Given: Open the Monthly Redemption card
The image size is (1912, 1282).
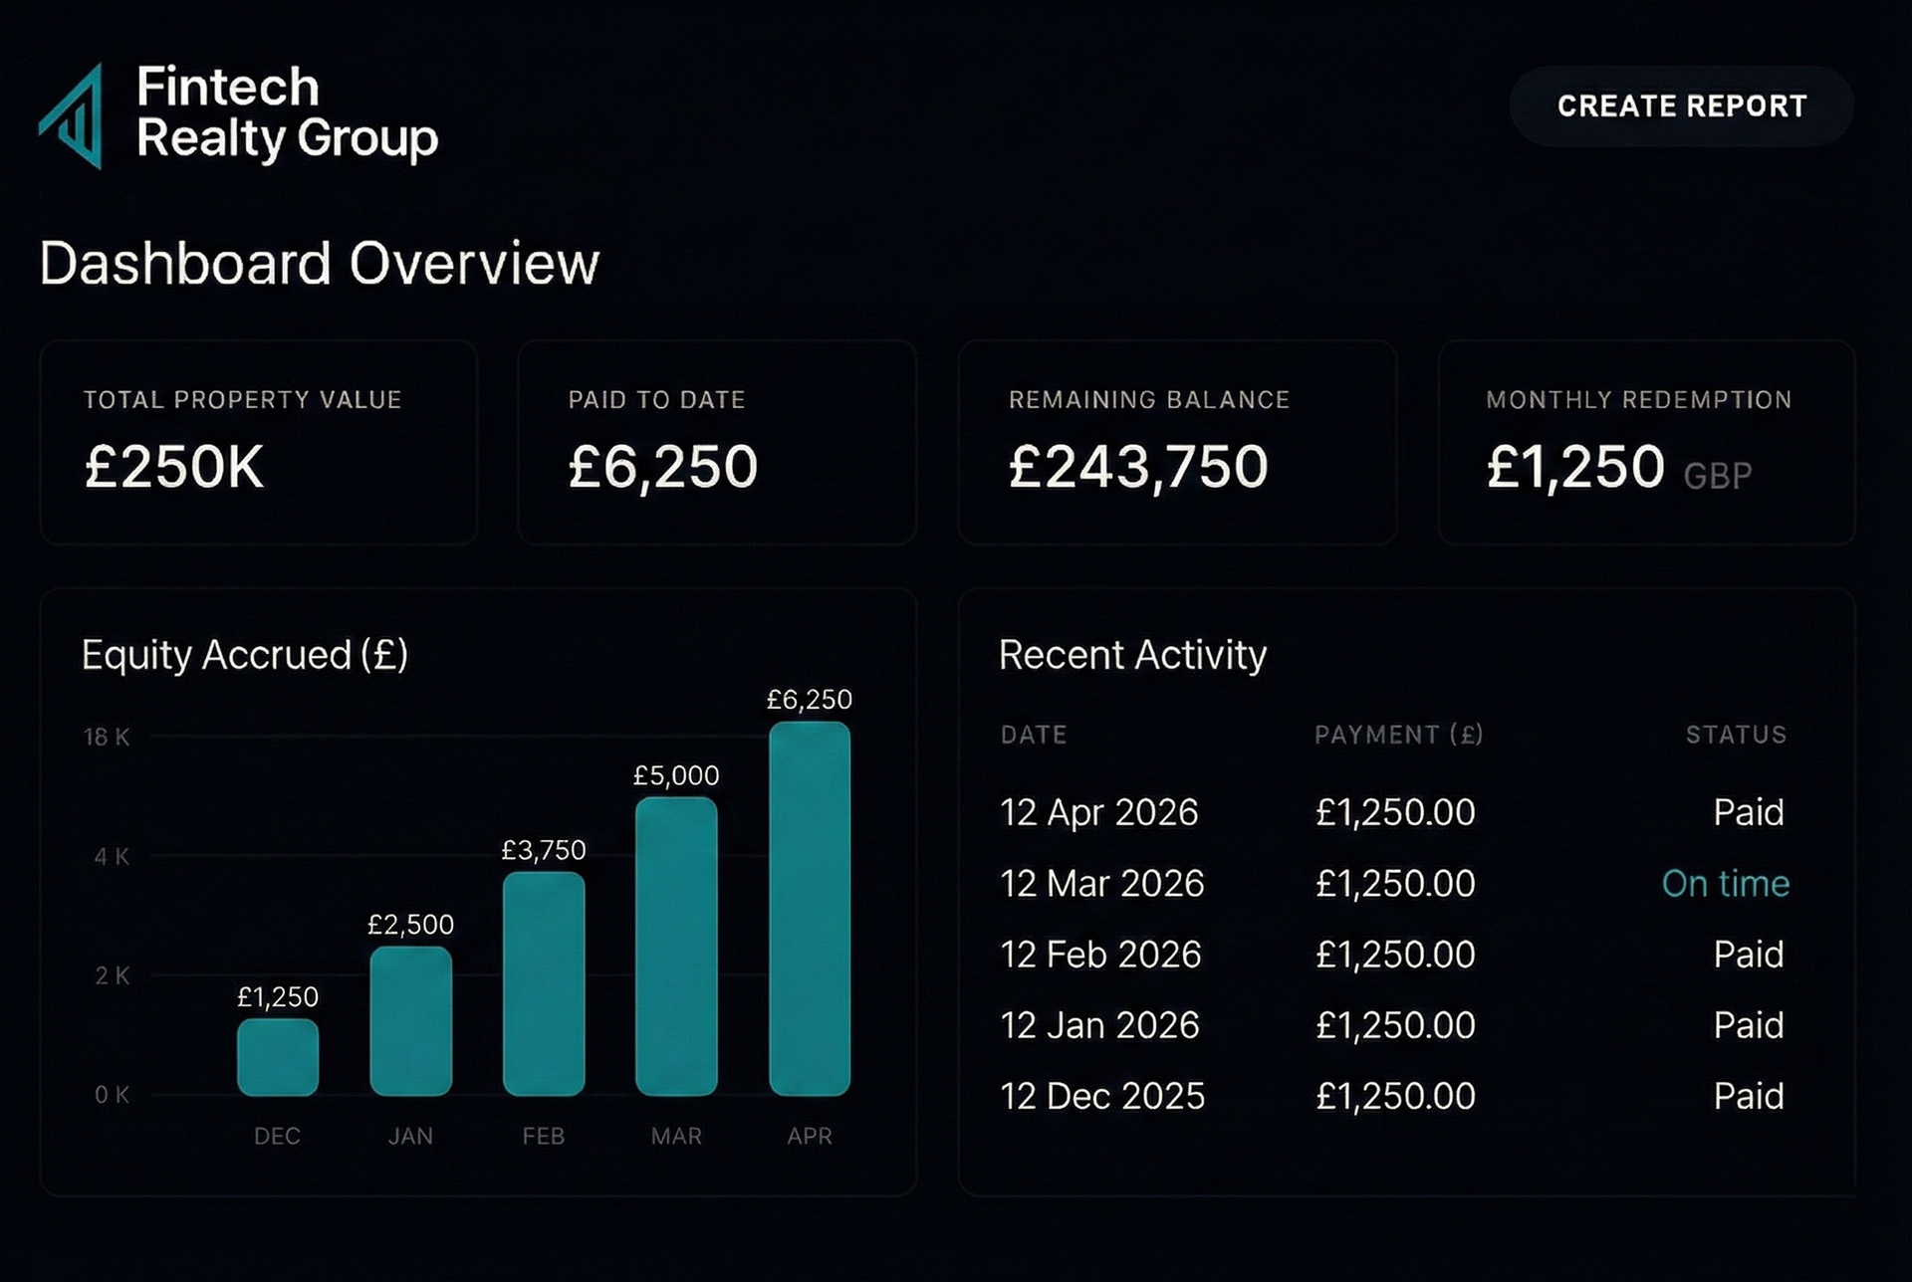Looking at the screenshot, I should coord(1645,443).
